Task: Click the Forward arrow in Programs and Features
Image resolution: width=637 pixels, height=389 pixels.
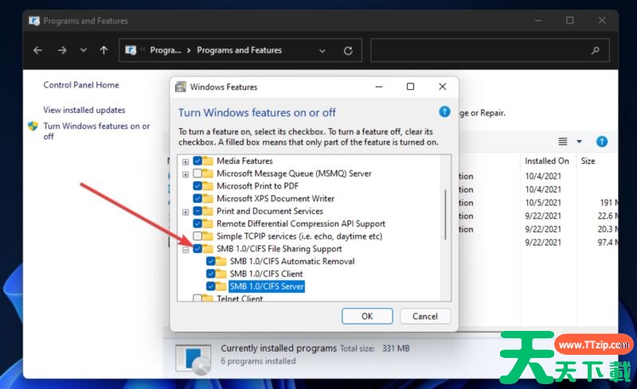Action: click(x=62, y=50)
